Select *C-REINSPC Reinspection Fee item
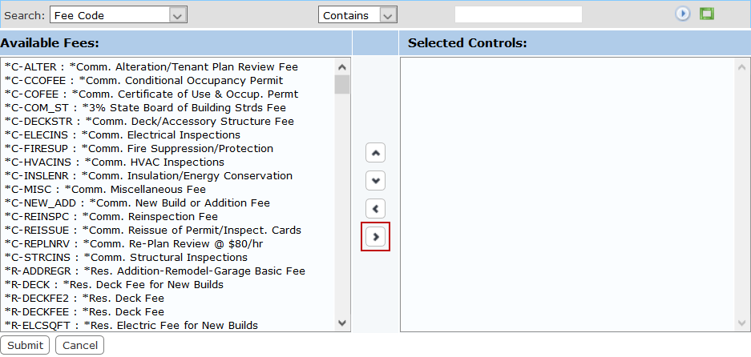The width and height of the screenshot is (751, 357). point(111,217)
